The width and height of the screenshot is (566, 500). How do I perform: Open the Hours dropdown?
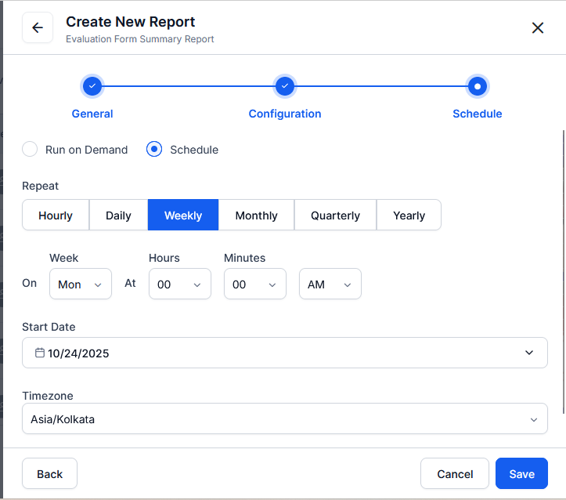[179, 284]
